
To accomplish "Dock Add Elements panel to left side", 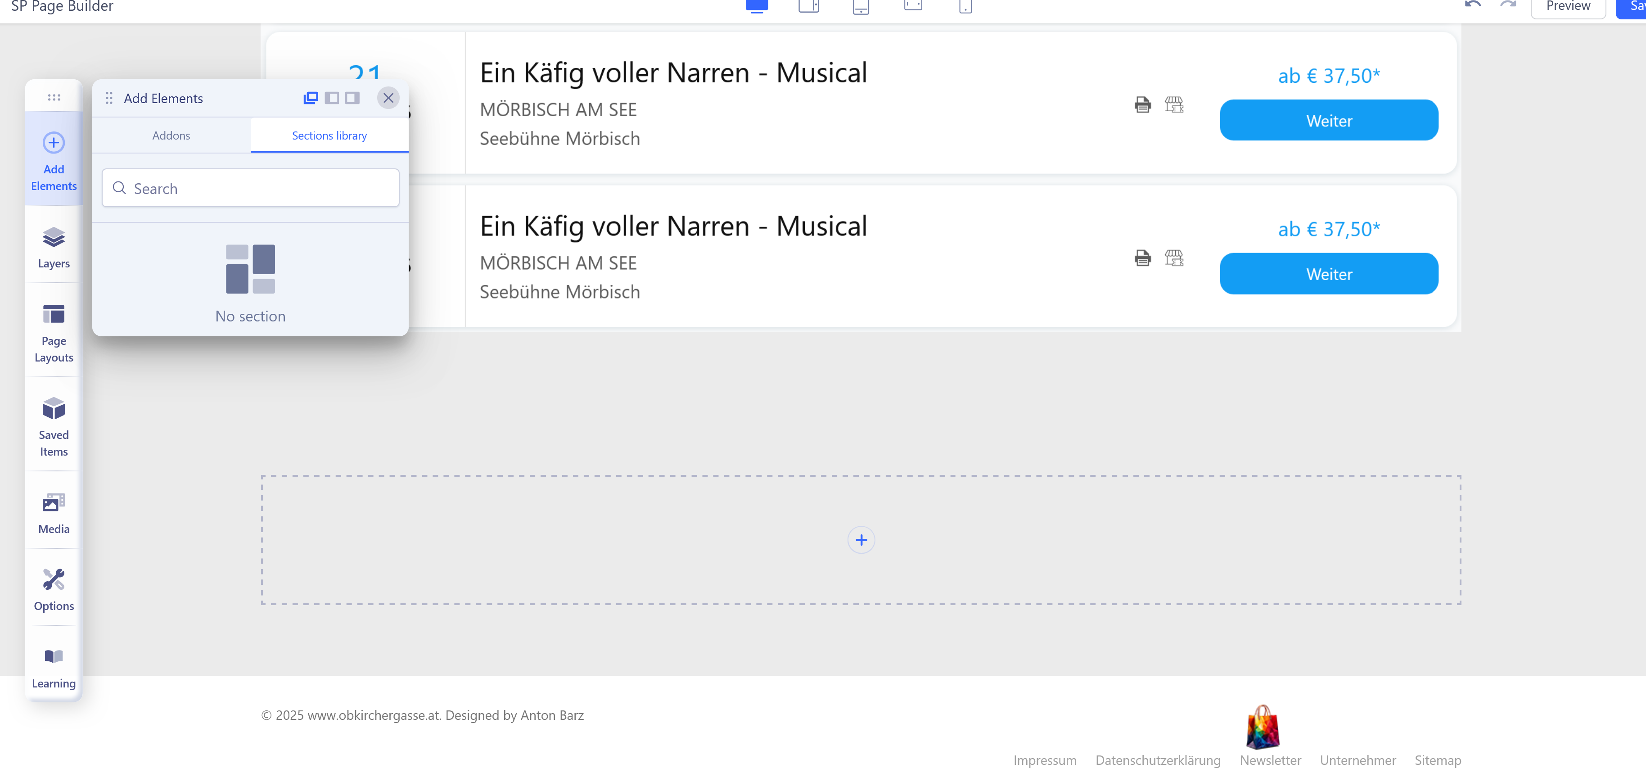I will (x=332, y=98).
